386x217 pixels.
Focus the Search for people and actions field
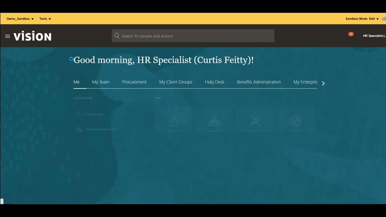pyautogui.click(x=193, y=36)
